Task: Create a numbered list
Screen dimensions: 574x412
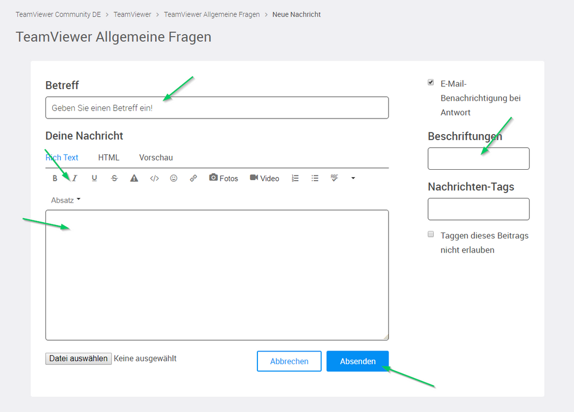Action: tap(295, 178)
